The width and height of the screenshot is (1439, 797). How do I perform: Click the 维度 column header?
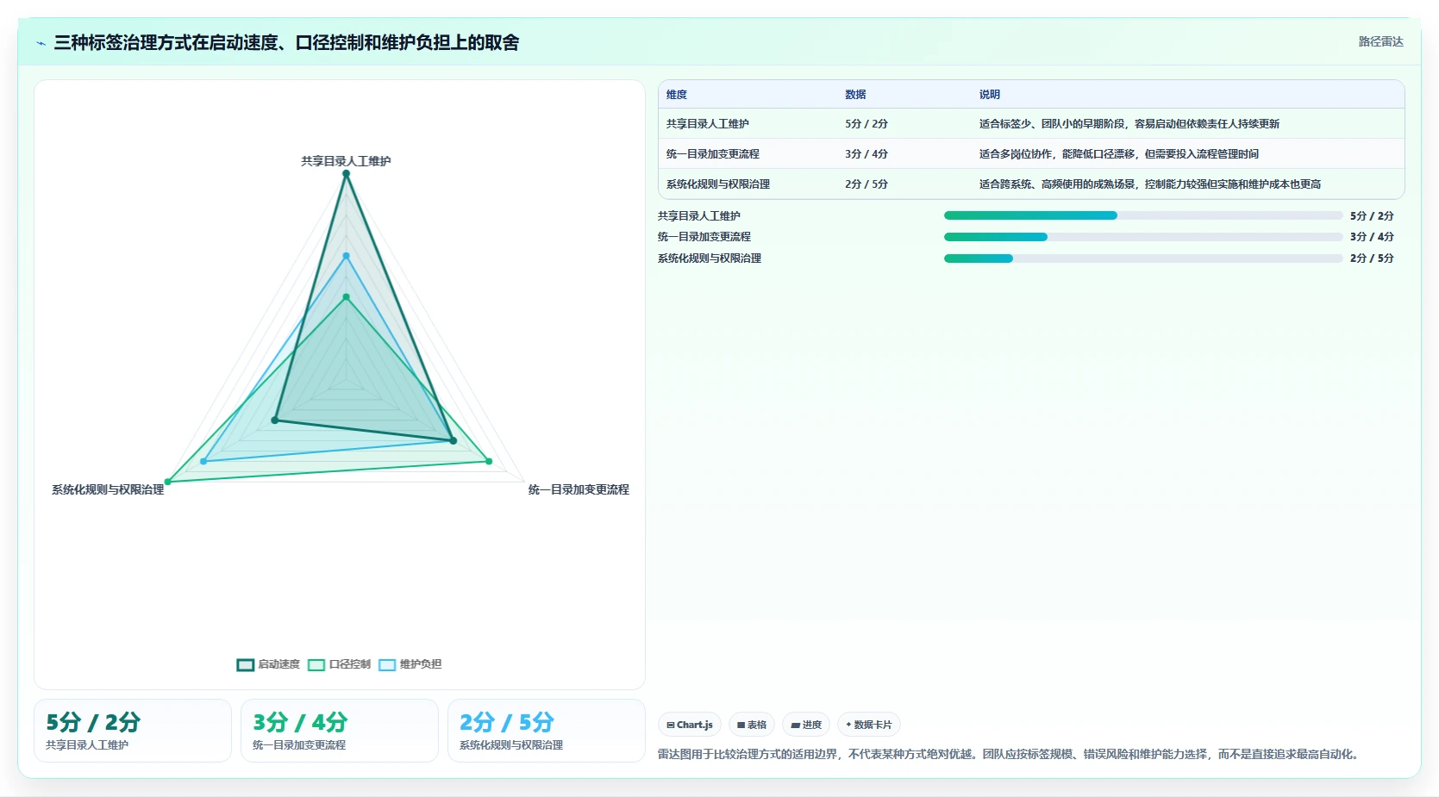tap(677, 95)
